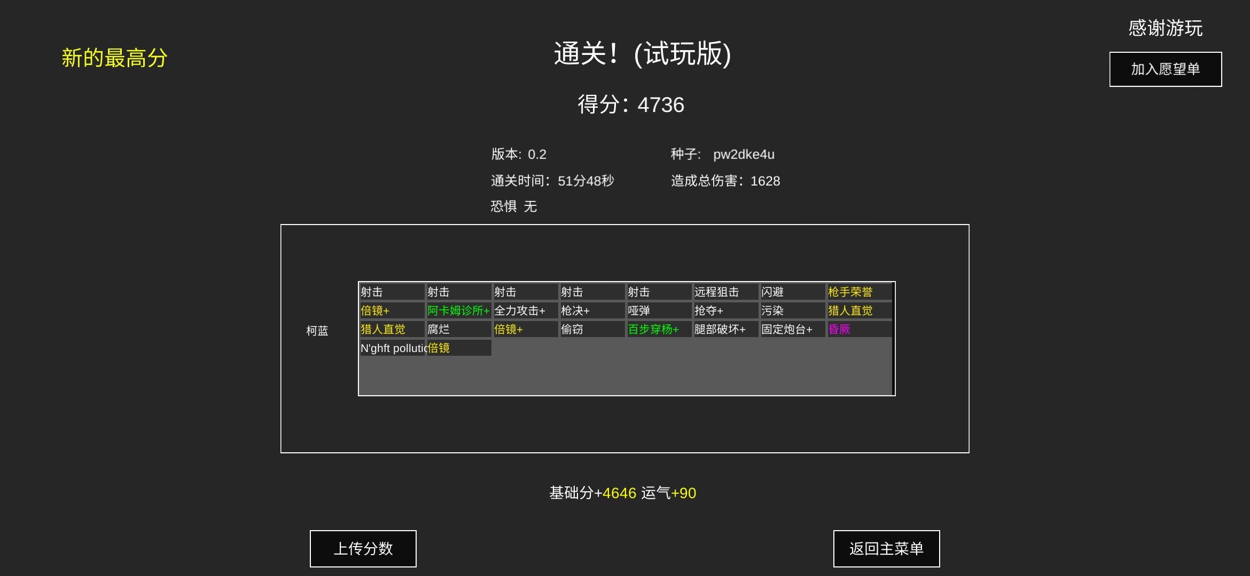The width and height of the screenshot is (1250, 576).
Task: Click the yellow 枪手荣誉 card
Action: [858, 292]
